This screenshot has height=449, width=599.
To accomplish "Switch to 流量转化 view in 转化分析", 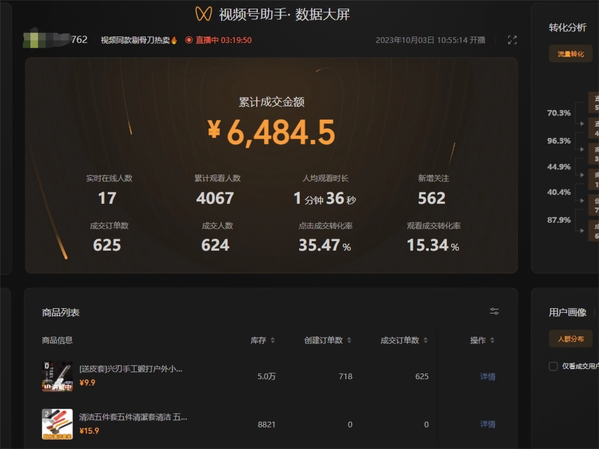I will tap(571, 53).
